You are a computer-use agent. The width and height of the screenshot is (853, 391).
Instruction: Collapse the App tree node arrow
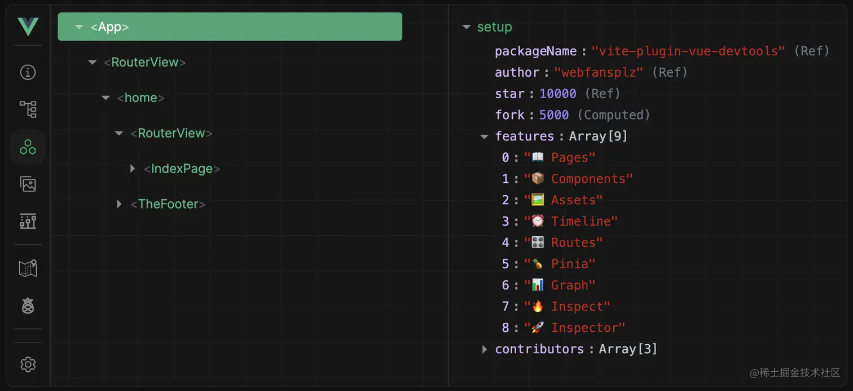79,27
